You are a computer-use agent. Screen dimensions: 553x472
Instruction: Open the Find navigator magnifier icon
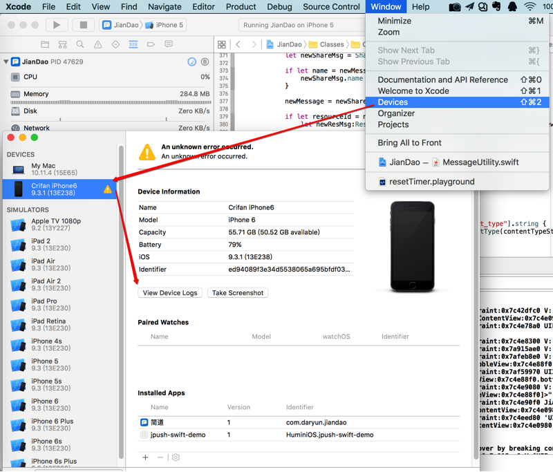click(80, 44)
